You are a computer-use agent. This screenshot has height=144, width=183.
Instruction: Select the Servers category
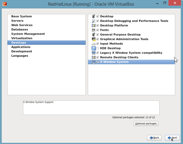(x=46, y=21)
